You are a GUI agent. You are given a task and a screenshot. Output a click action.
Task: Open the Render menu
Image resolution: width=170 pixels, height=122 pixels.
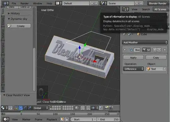click(x=25, y=3)
